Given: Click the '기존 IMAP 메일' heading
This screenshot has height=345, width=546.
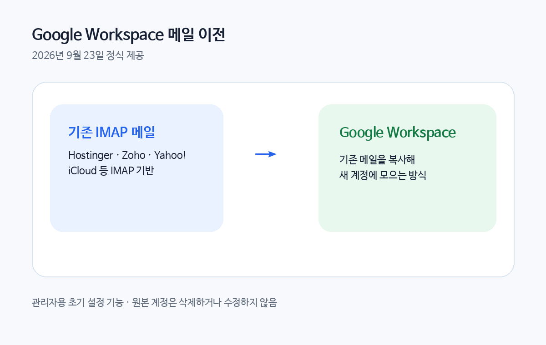Looking at the screenshot, I should (x=112, y=132).
